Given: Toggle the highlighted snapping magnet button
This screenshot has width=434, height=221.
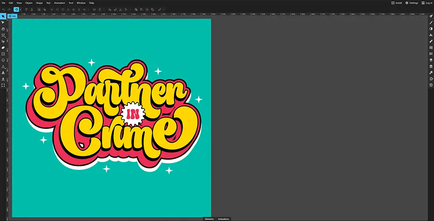Looking at the screenshot, I should [16, 9].
